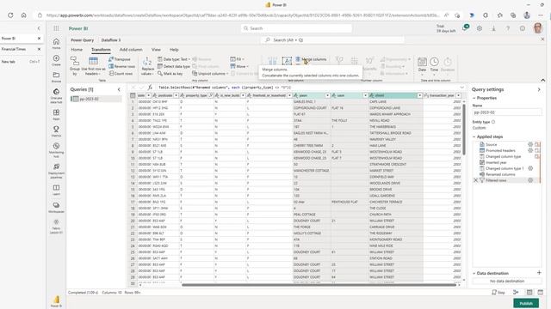The image size is (551, 309).
Task: Click the Group by icon
Action: pos(75,66)
